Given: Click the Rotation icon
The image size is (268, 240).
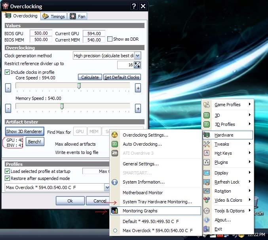Looking at the screenshot, I should [x=207, y=191].
